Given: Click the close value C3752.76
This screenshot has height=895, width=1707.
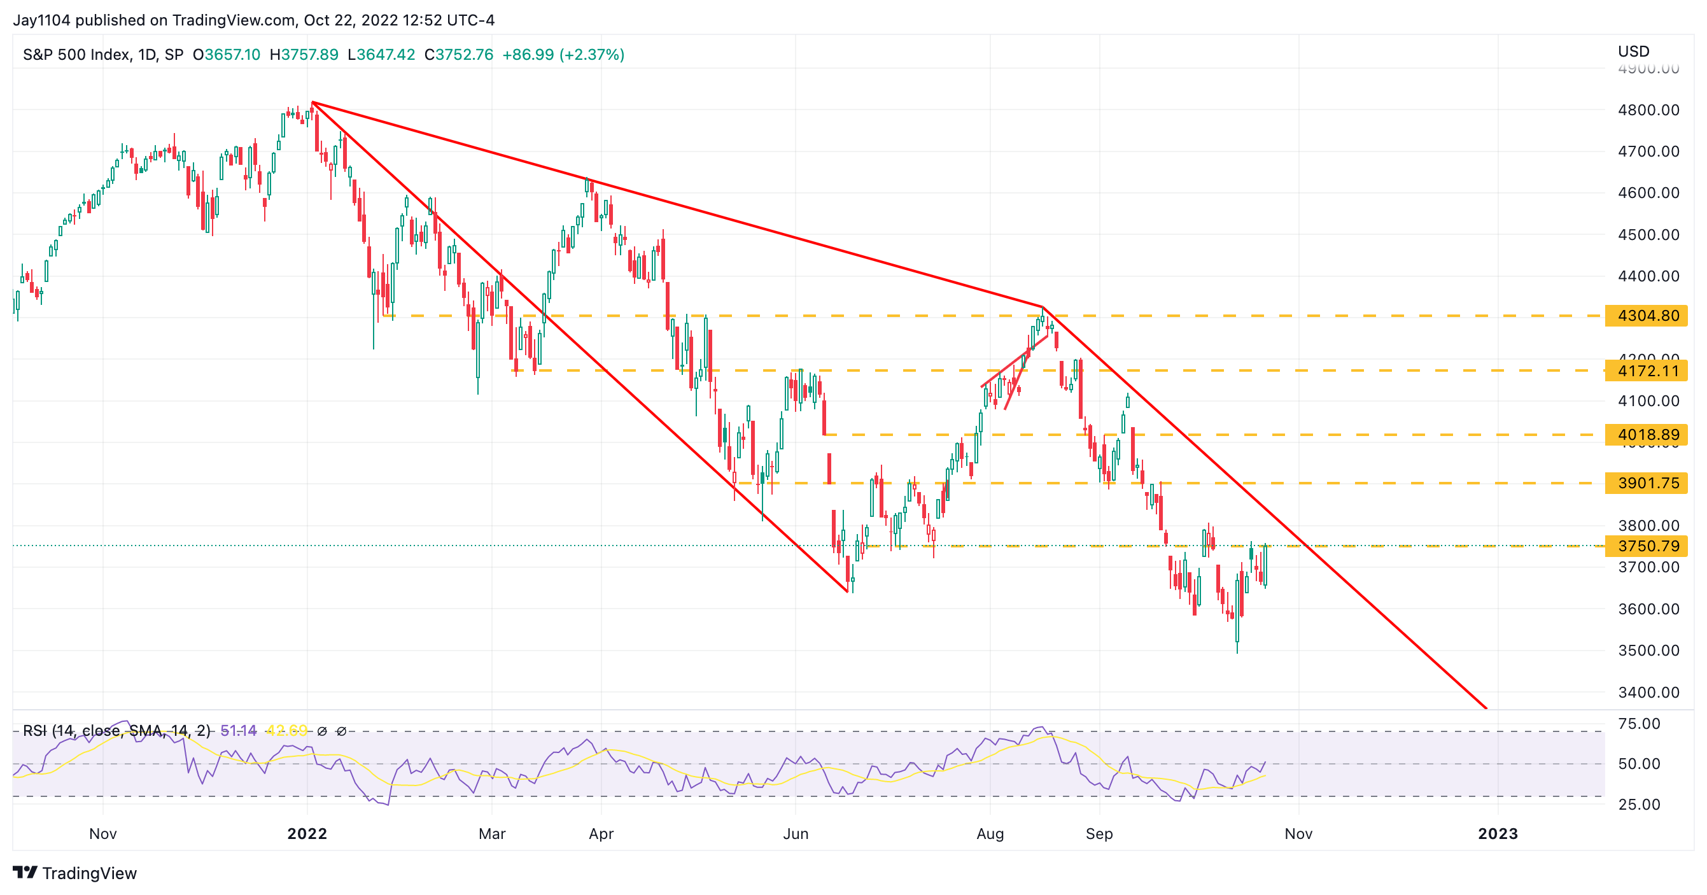Looking at the screenshot, I should [460, 54].
